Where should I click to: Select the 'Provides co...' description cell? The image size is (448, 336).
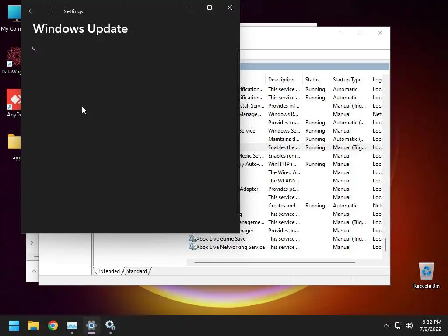tap(283, 122)
